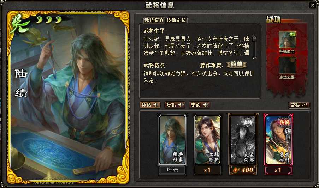Viewport: 319px width, 188px height.
Task: Choose the 怀橘盼新 skin card
Action: pyautogui.click(x=207, y=140)
